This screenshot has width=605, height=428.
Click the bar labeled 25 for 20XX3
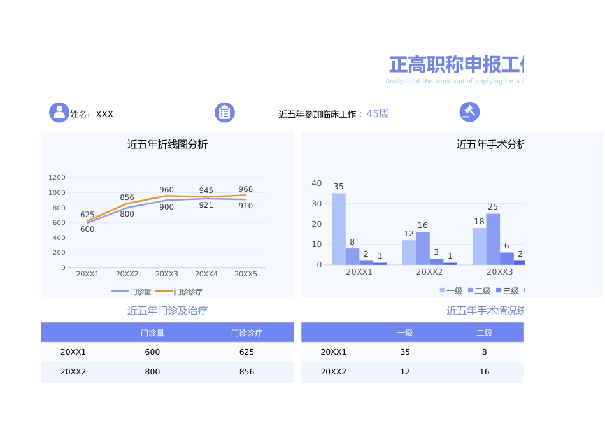493,239
